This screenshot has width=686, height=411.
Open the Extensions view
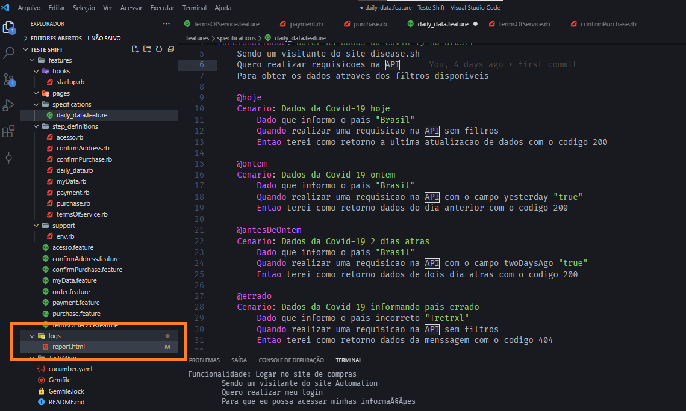(9, 131)
